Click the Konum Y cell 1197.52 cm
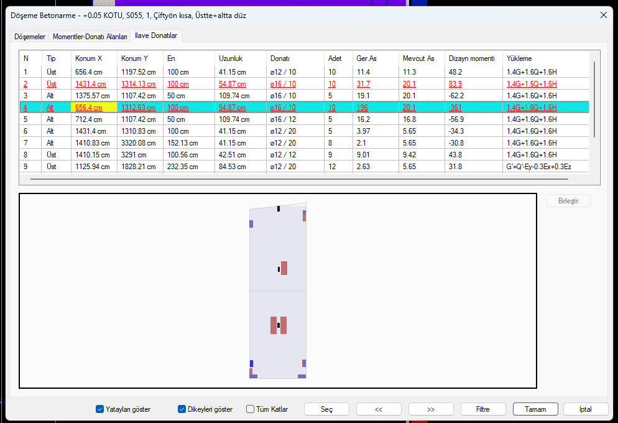This screenshot has height=423, width=618. (x=139, y=72)
